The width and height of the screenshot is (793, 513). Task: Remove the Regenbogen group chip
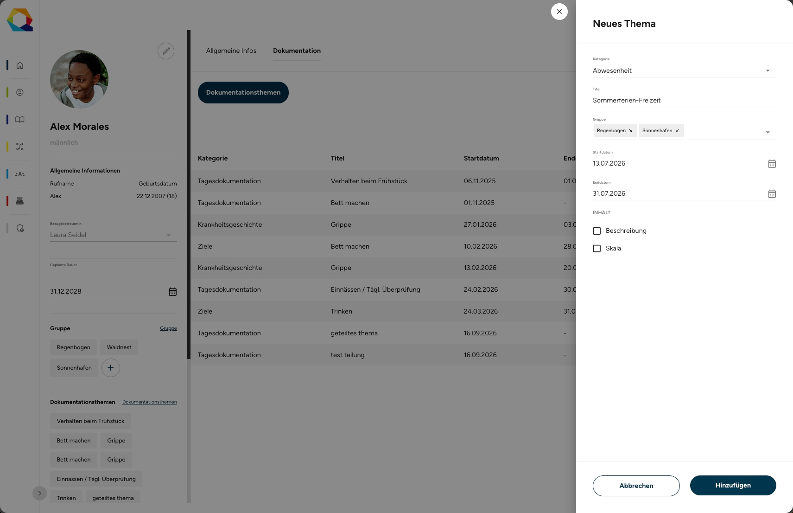pyautogui.click(x=631, y=131)
